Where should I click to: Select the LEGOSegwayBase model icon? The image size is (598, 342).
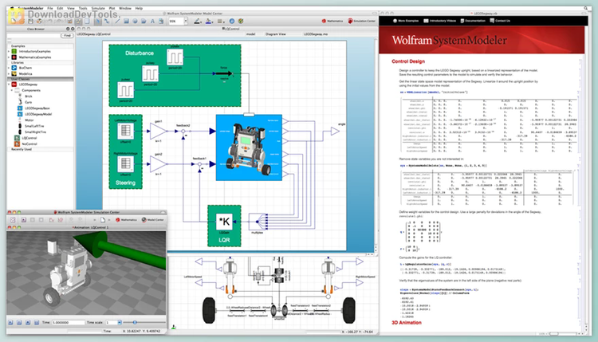point(20,108)
